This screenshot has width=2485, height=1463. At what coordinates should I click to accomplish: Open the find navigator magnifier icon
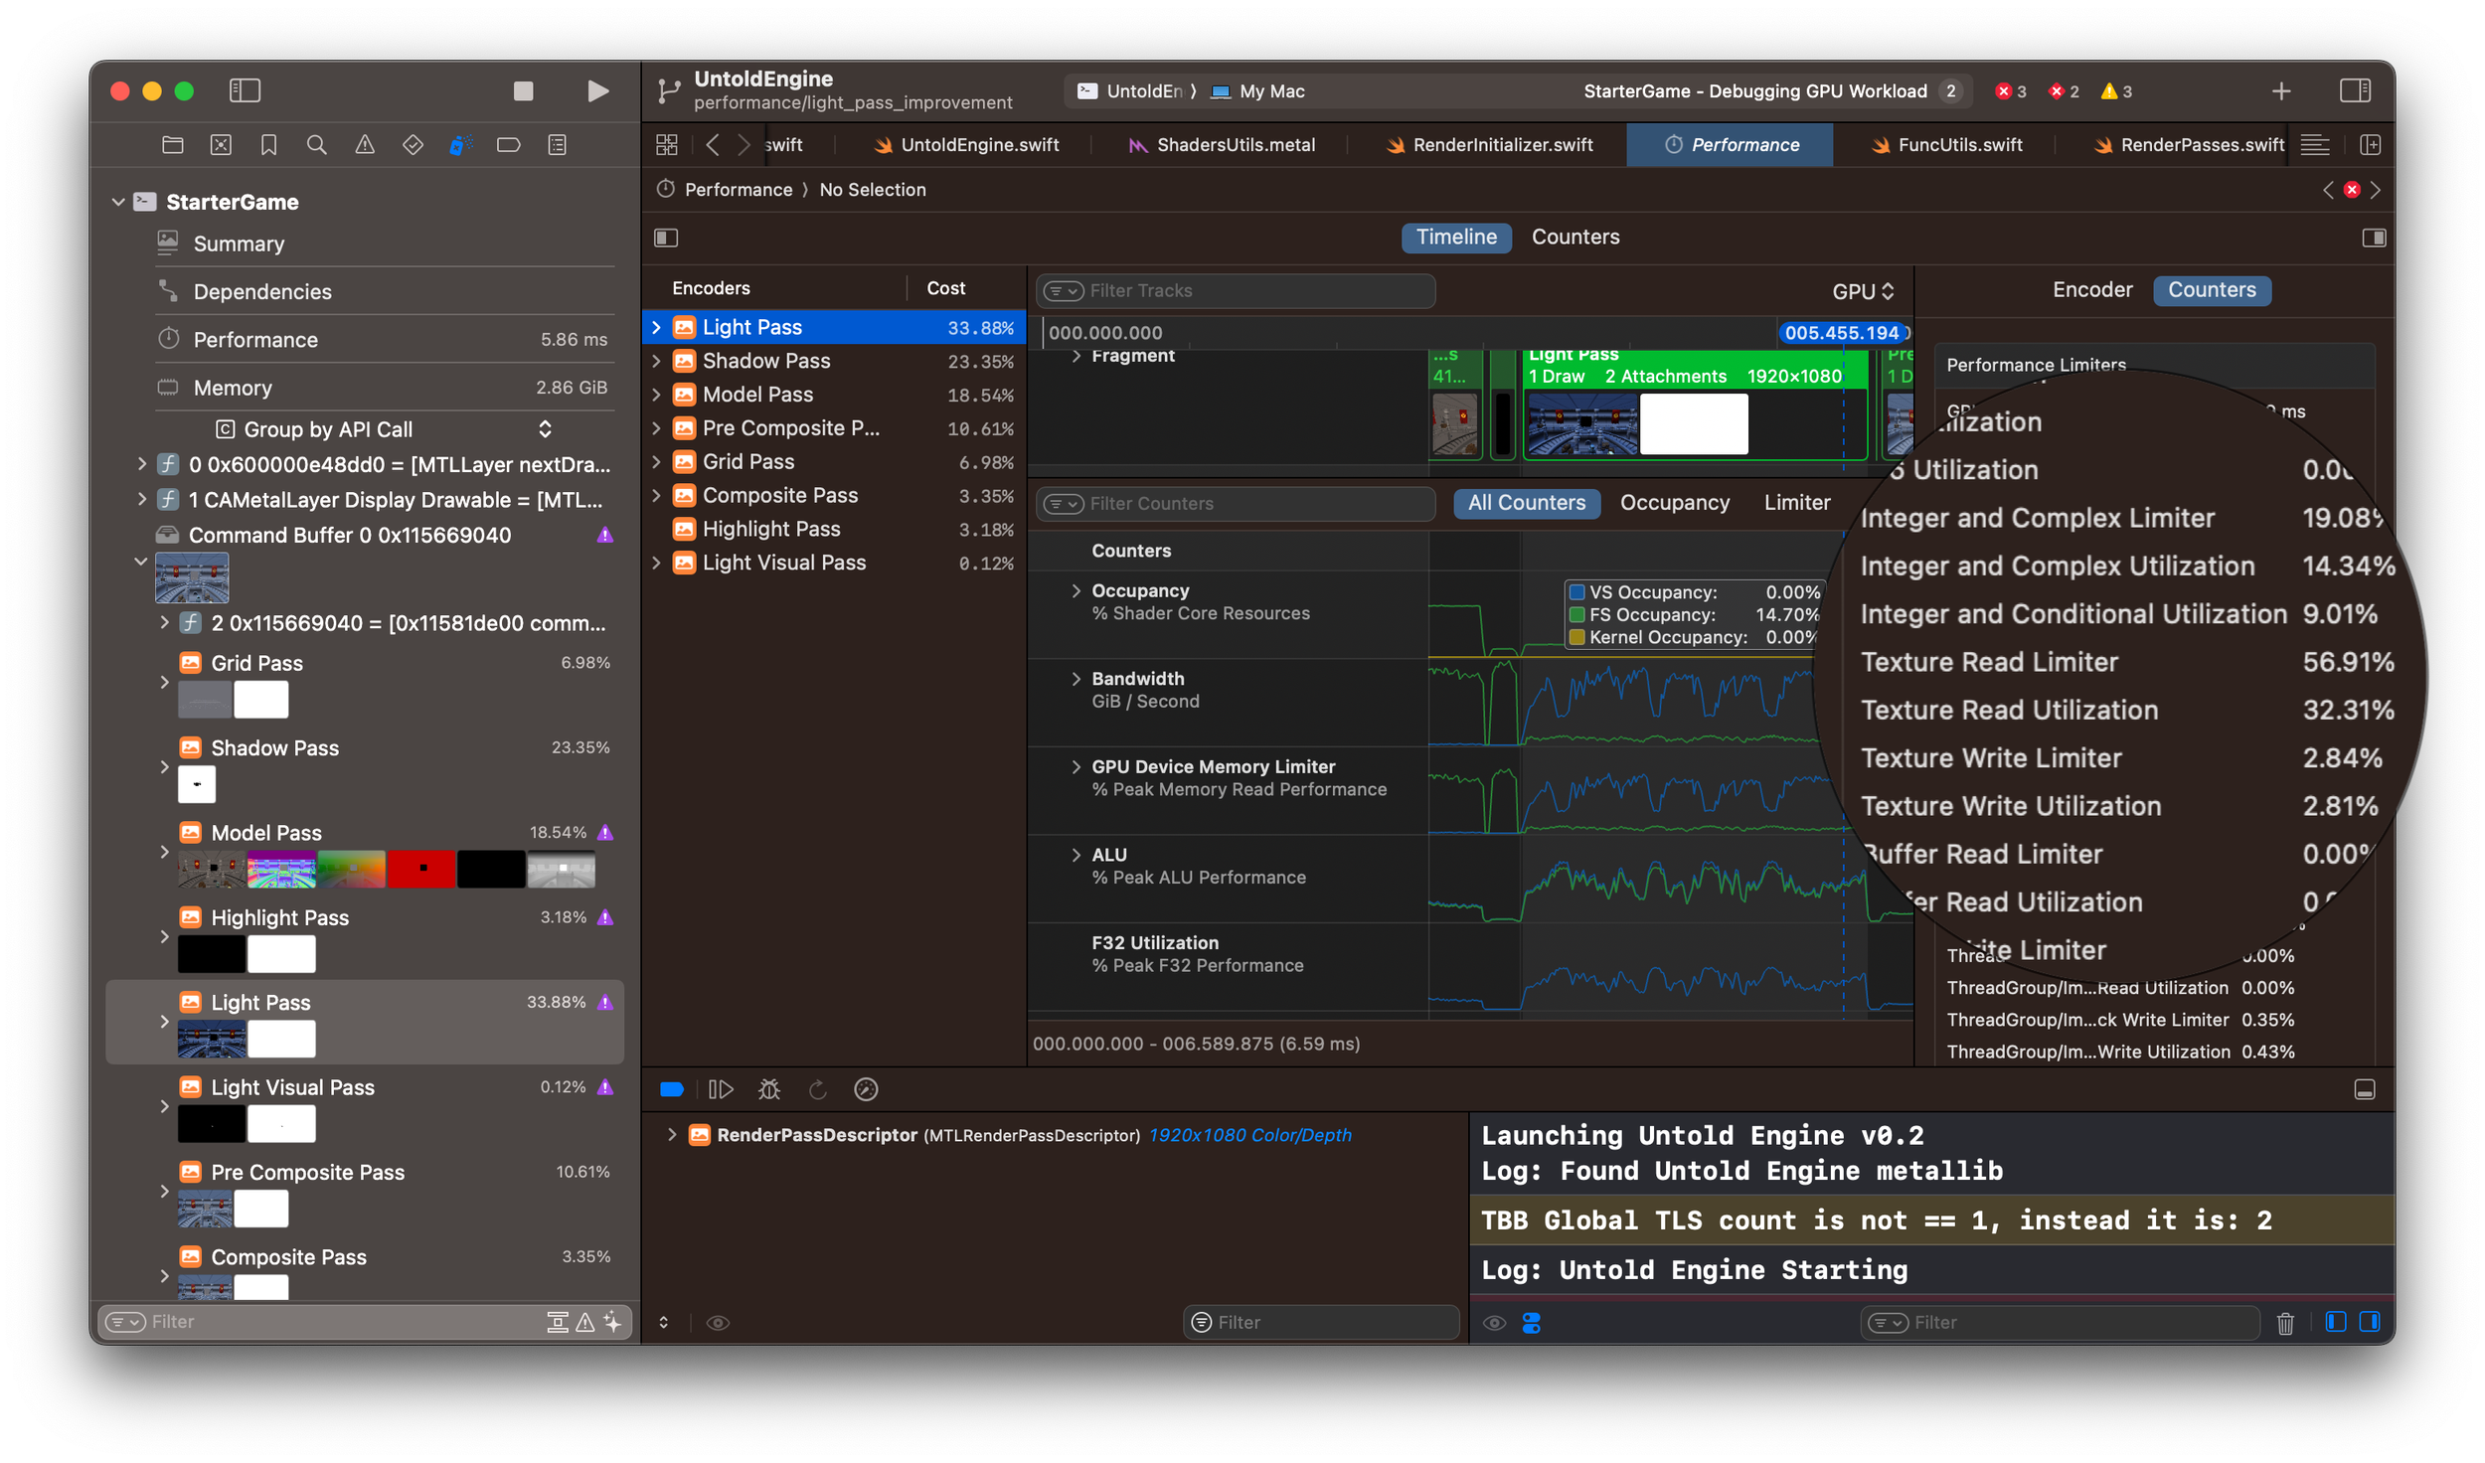click(x=317, y=146)
